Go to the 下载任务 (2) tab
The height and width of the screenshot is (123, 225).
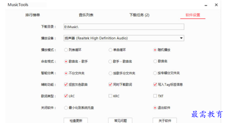click(x=139, y=15)
